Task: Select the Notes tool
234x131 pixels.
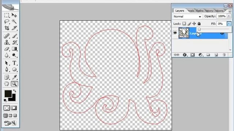Action: pos(7,77)
